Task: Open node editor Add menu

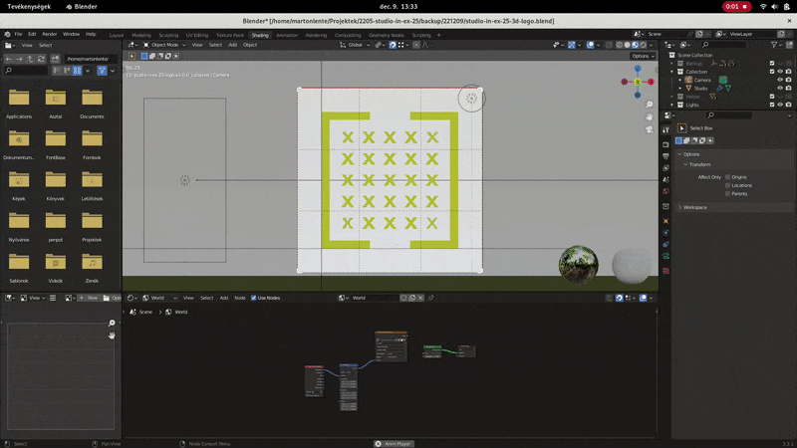Action: (x=223, y=298)
